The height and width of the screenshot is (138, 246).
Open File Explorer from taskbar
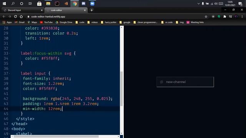click(48, 3)
